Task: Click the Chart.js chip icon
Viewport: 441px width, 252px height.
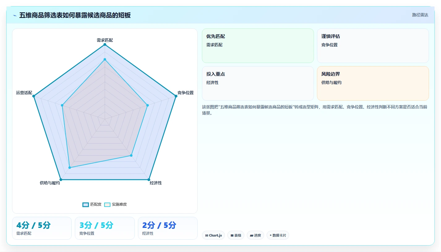Action: point(207,235)
